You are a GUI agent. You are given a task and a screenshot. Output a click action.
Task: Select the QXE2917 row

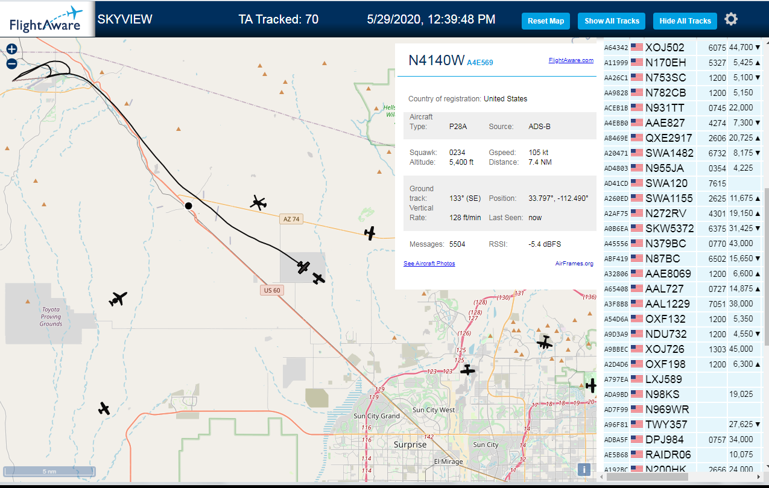pyautogui.click(x=682, y=138)
